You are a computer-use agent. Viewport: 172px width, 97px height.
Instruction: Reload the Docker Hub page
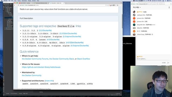(x=18, y=5)
